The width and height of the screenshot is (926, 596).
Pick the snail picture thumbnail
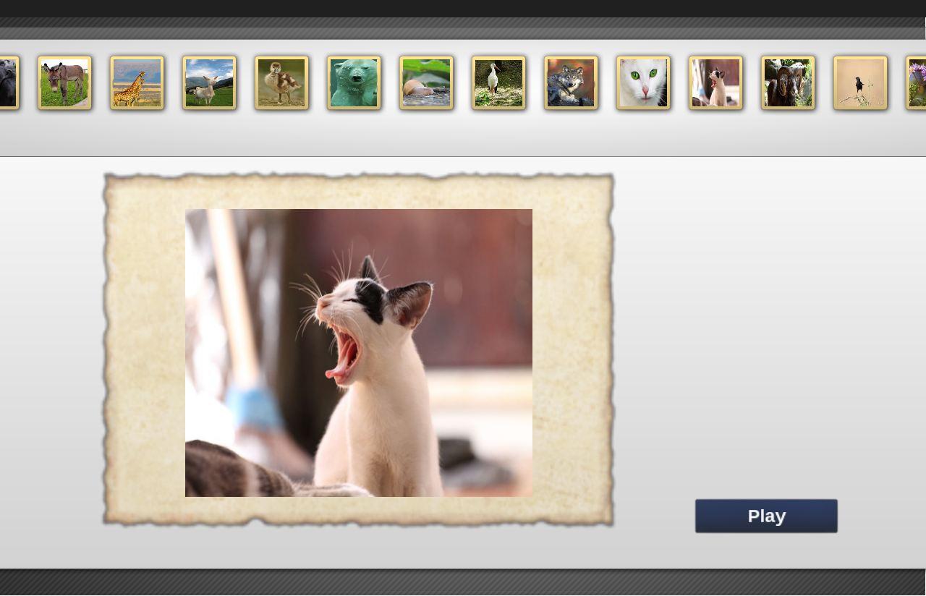click(x=426, y=83)
